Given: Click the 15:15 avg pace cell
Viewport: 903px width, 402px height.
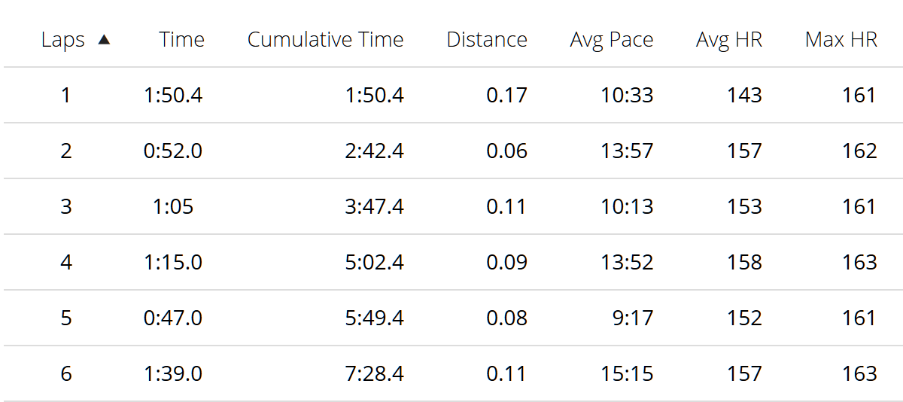Looking at the screenshot, I should (x=627, y=374).
